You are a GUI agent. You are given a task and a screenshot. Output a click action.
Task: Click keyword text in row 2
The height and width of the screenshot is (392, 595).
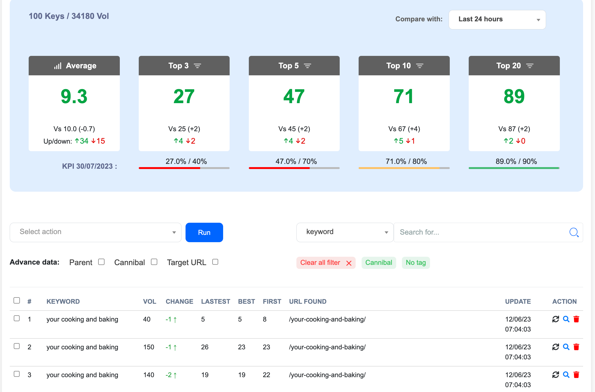point(82,347)
